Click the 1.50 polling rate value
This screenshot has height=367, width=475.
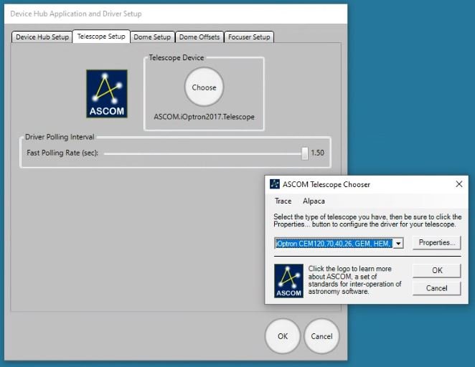[x=317, y=153]
